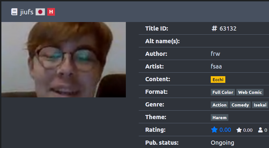Click the Harem theme tag
Screen dimensions: 269x148
[x=220, y=118]
